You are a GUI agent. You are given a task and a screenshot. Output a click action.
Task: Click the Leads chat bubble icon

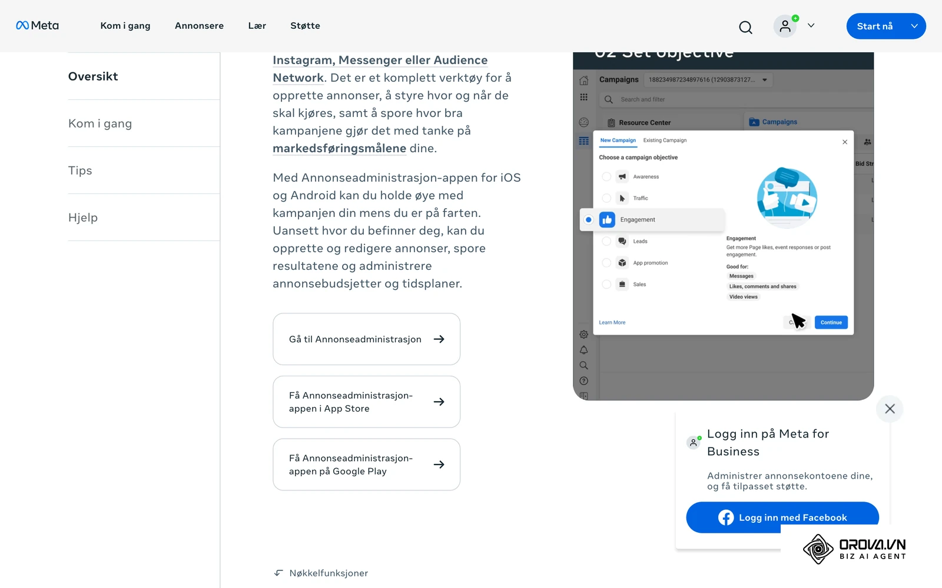[622, 241]
